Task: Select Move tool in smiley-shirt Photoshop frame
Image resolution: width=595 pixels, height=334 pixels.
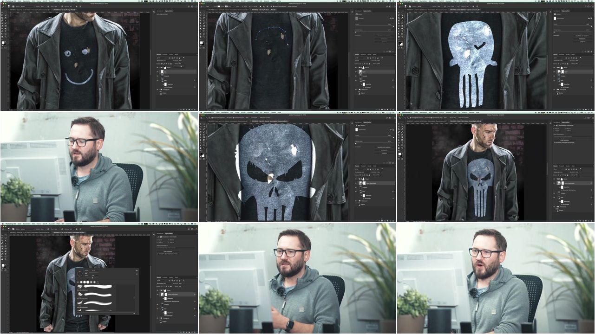Action: 2,13
